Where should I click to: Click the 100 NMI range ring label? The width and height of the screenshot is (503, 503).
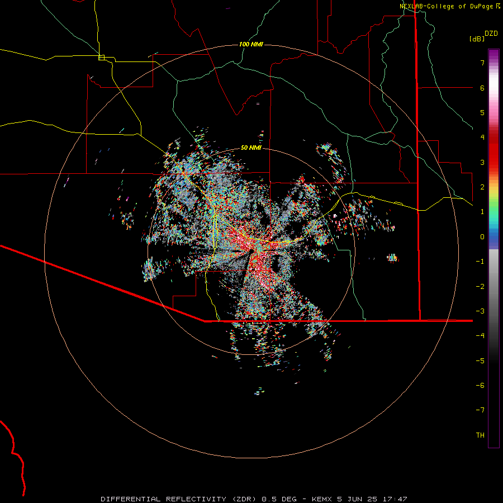251,44
